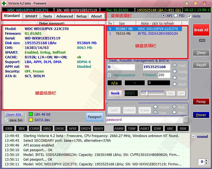The image size is (212, 169).
Task: Click the Recall button
Action: 201,65
